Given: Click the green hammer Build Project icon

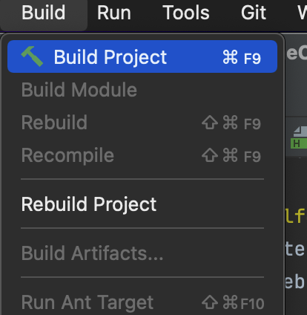Looking at the screenshot, I should [32, 56].
